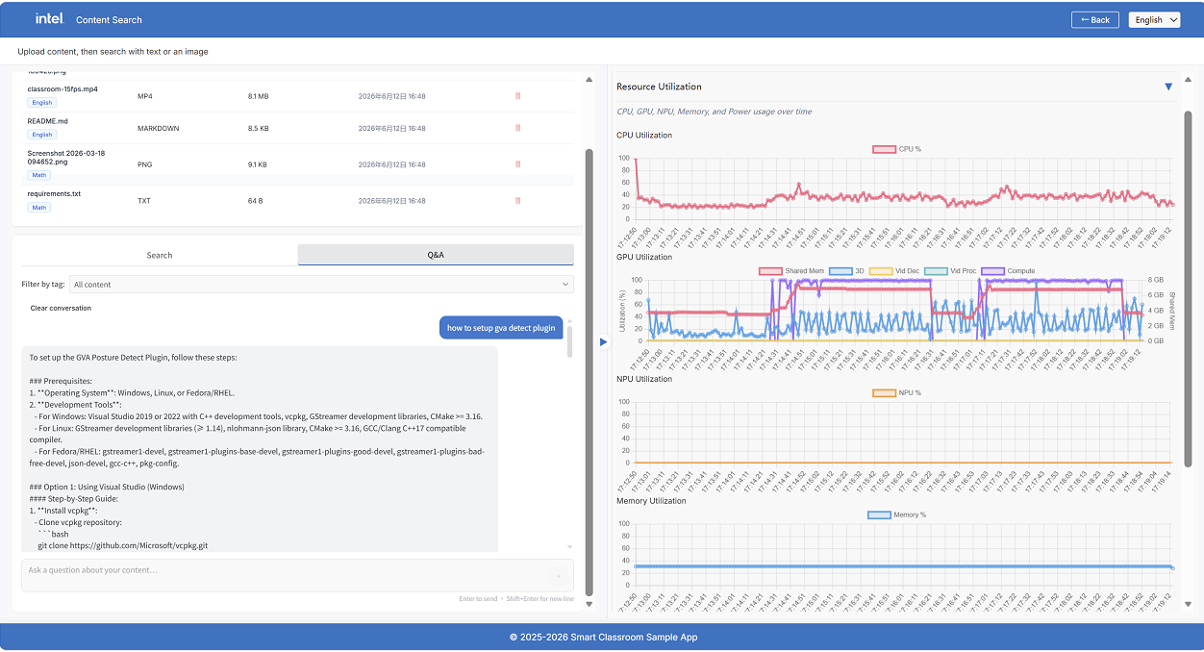
Task: Toggle the Vid Dec legend item
Action: 893,271
